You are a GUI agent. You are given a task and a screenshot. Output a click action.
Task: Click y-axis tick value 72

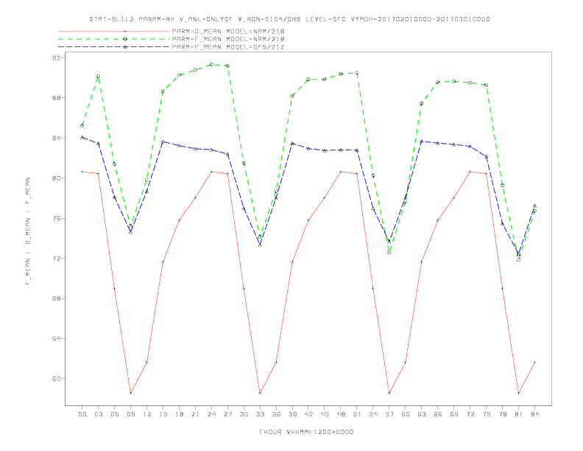pos(57,258)
